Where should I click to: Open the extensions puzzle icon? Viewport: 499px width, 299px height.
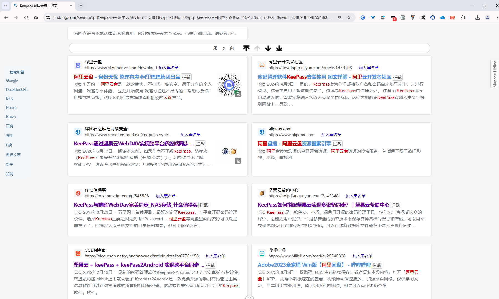[x=463, y=17]
